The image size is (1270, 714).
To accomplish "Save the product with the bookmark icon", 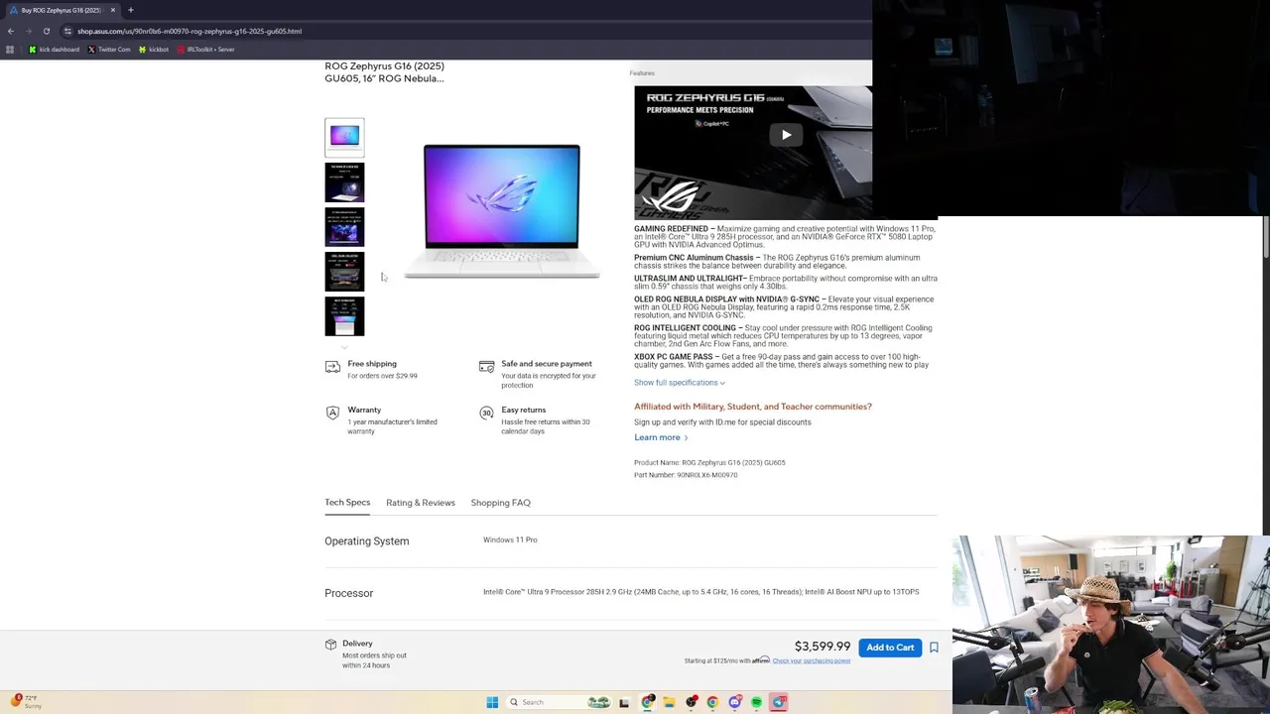I will [934, 648].
